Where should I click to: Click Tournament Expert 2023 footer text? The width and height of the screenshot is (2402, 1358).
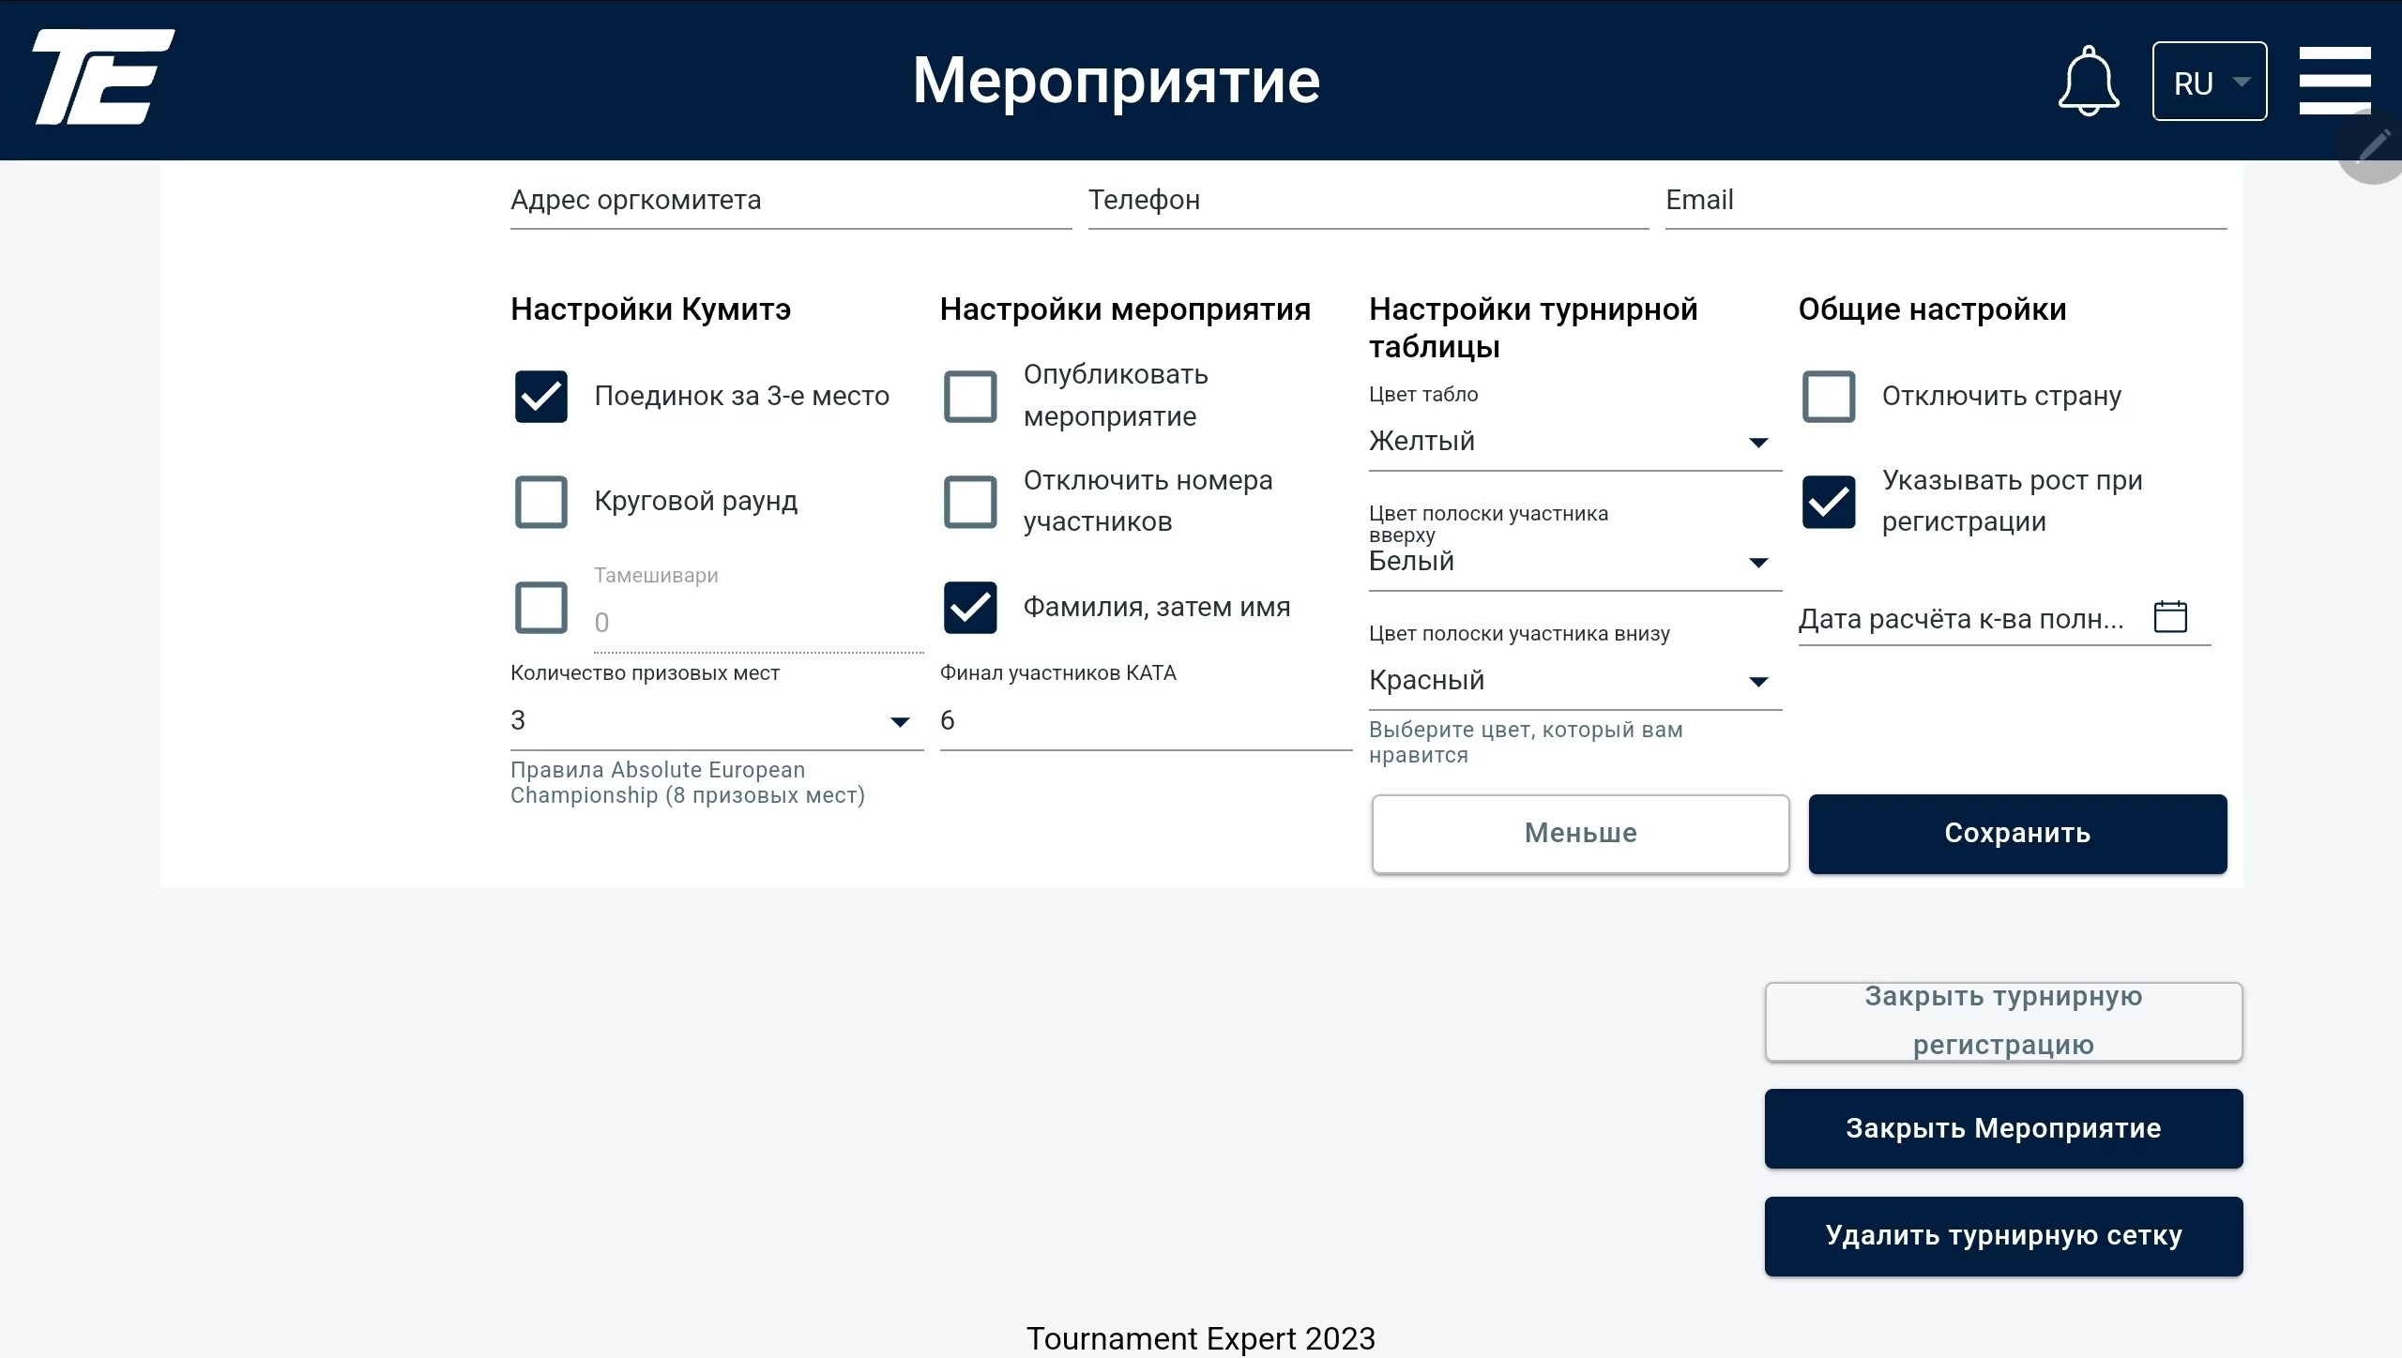(1201, 1338)
